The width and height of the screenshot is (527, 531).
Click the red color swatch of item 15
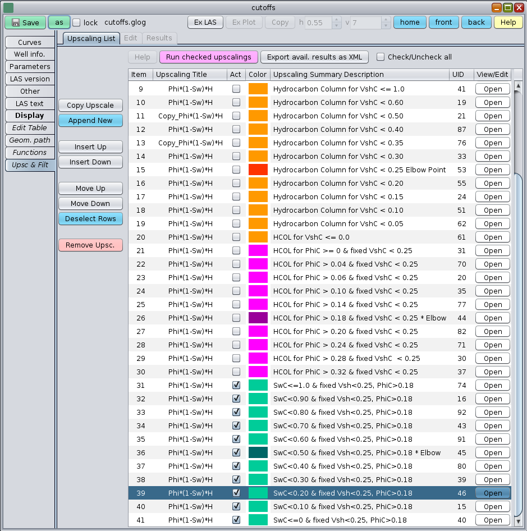pyautogui.click(x=258, y=170)
